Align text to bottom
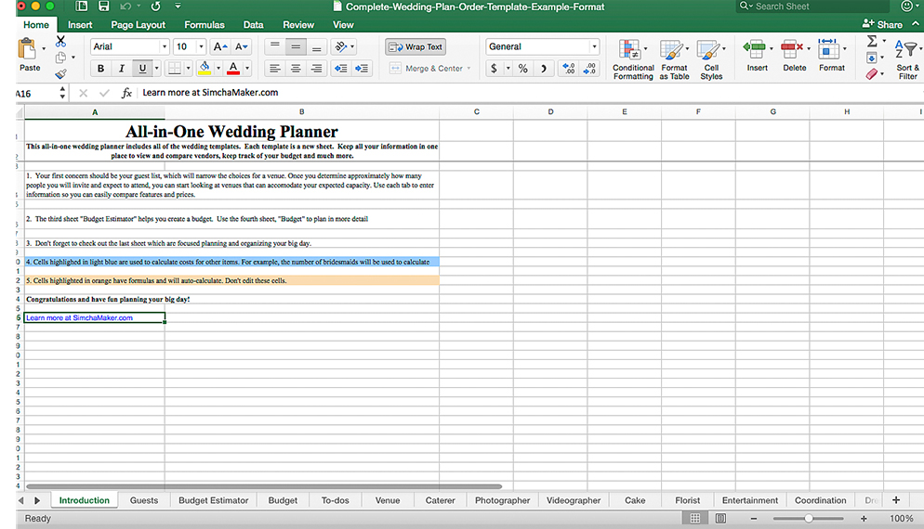 coord(316,46)
